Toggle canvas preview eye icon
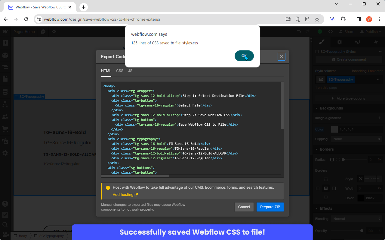 tap(54, 31)
